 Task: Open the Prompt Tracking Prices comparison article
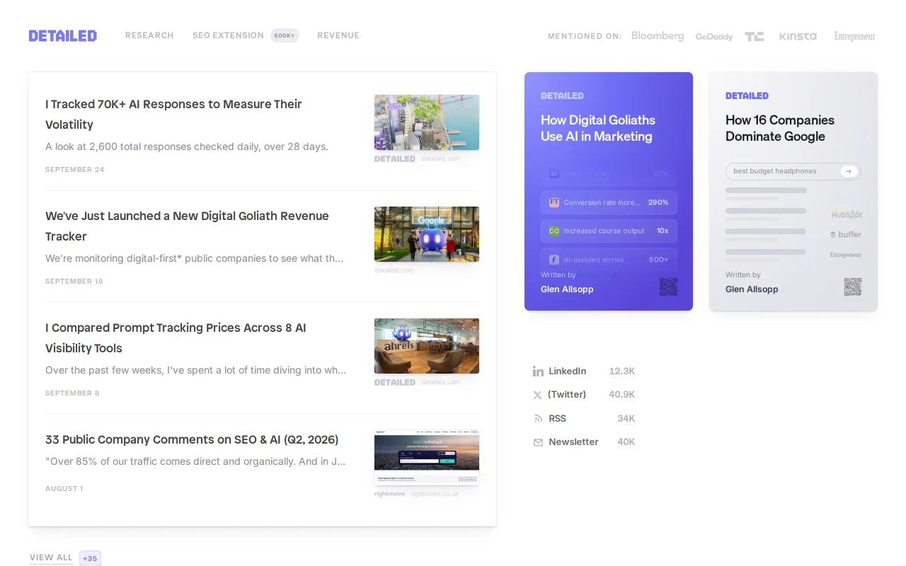pyautogui.click(x=176, y=337)
